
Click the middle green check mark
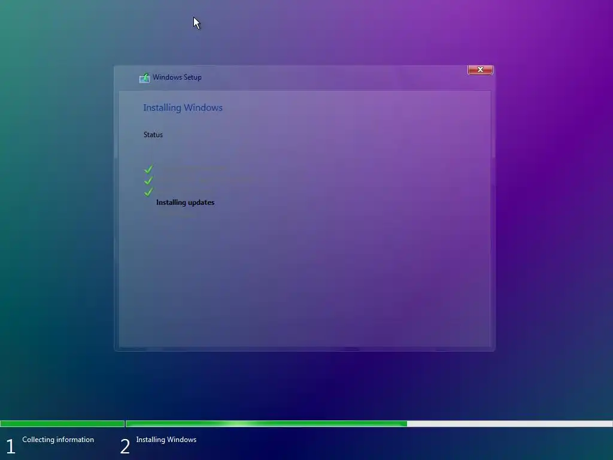(148, 180)
